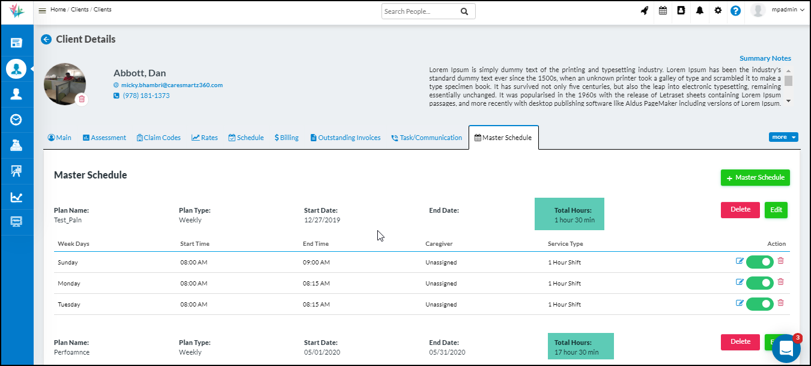Click the calendar icon in top bar
This screenshot has width=811, height=366.
pyautogui.click(x=663, y=11)
